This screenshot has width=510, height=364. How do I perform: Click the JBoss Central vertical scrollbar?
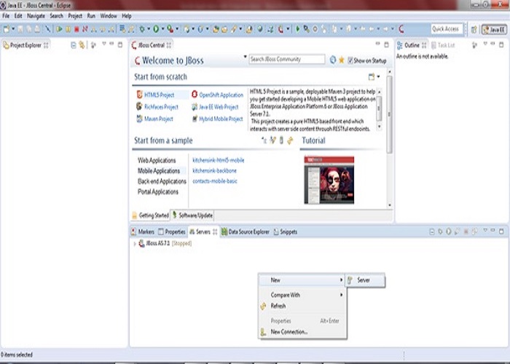(389, 114)
